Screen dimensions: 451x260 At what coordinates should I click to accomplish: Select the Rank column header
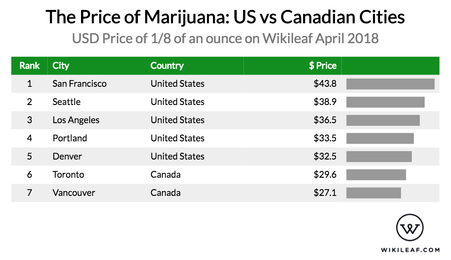(29, 66)
